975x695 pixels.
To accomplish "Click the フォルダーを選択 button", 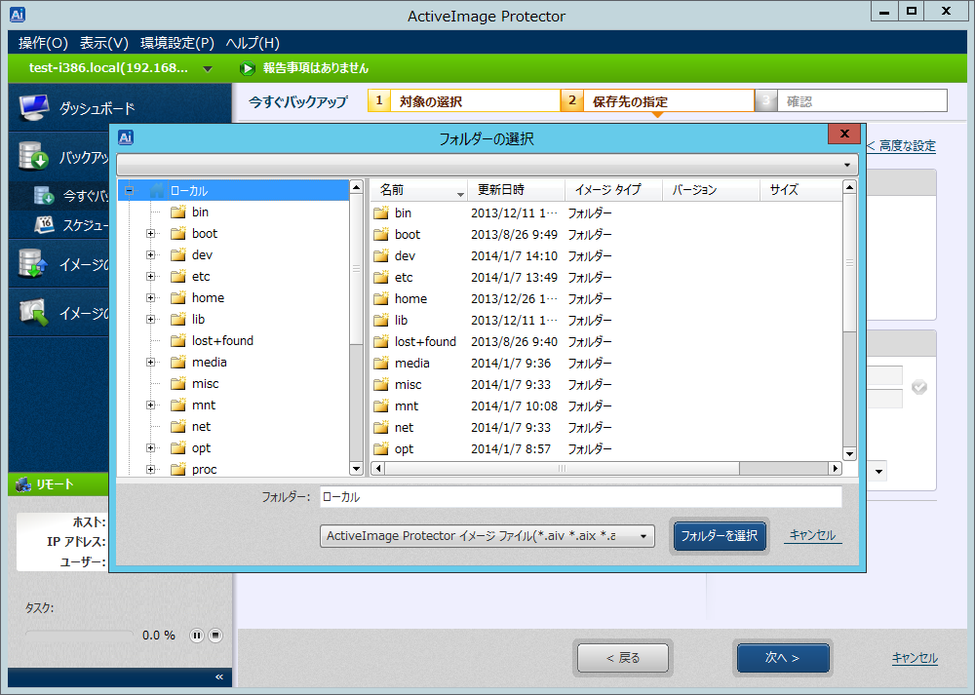I will [720, 536].
